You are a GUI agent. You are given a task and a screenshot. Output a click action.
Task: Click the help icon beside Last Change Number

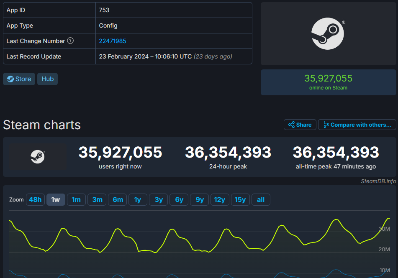coord(70,41)
